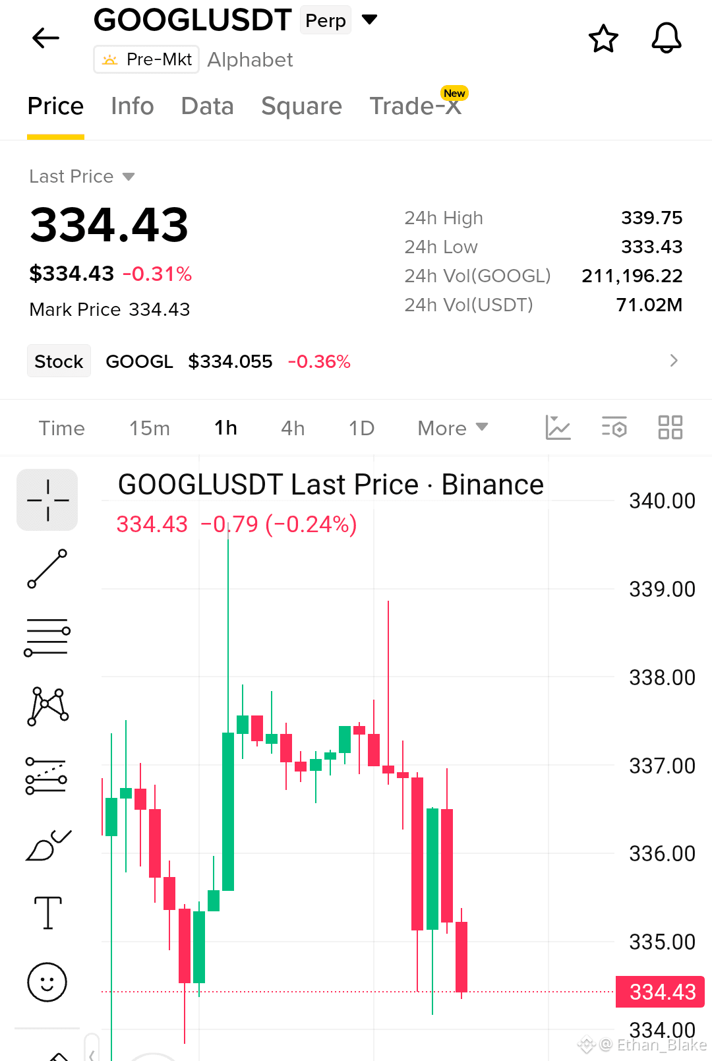This screenshot has width=712, height=1061.
Task: Open chart indicators icon
Action: click(558, 428)
